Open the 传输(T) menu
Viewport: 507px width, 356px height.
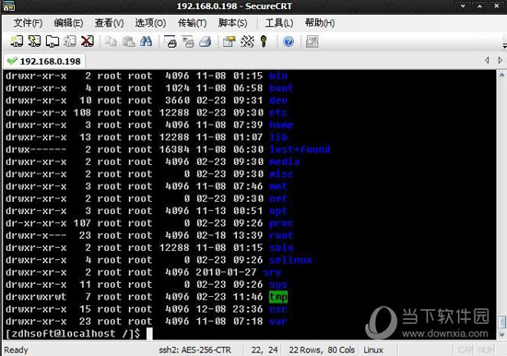(192, 23)
